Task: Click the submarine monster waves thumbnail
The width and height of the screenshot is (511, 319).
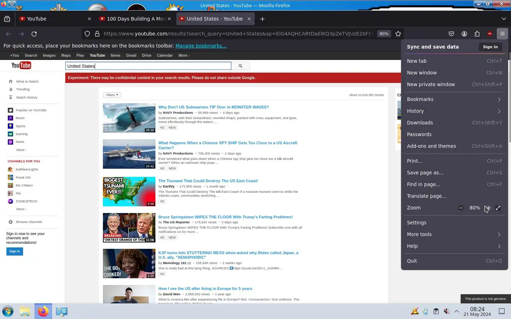Action: tap(129, 118)
